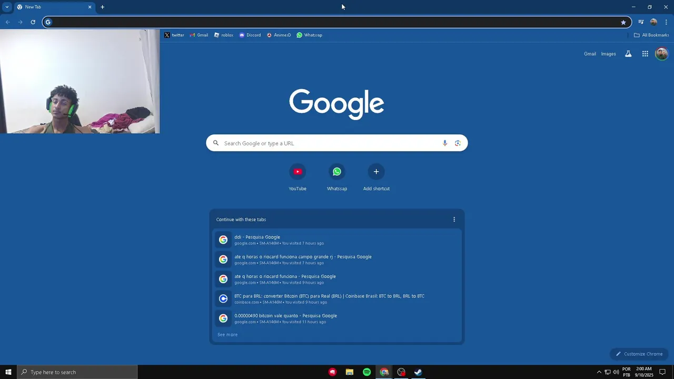This screenshot has width=674, height=379.
Task: Open the Chrome three-dot menu
Action: point(666,22)
